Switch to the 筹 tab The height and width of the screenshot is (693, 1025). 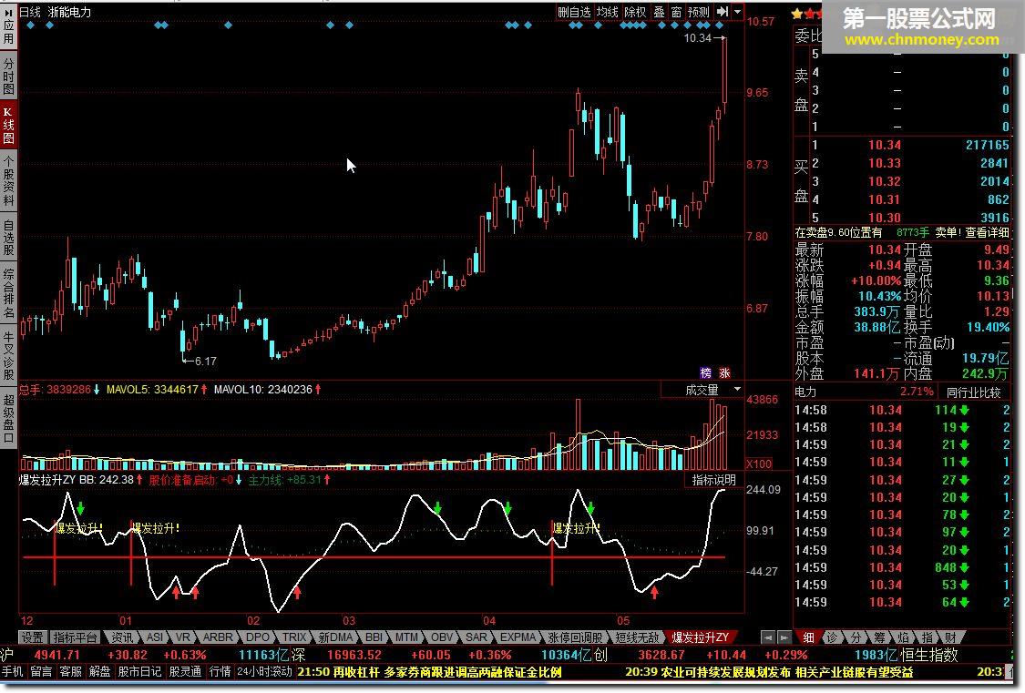(880, 637)
